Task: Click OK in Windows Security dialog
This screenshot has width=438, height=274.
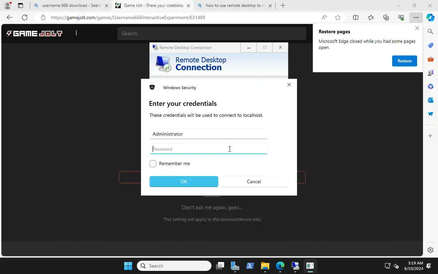Action: (184, 182)
